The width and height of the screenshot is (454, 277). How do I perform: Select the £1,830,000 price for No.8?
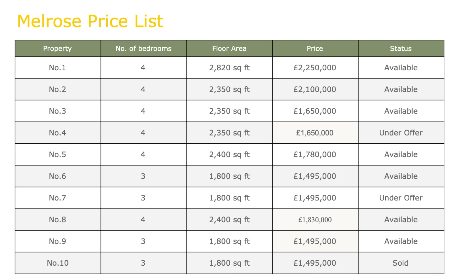pyautogui.click(x=315, y=220)
